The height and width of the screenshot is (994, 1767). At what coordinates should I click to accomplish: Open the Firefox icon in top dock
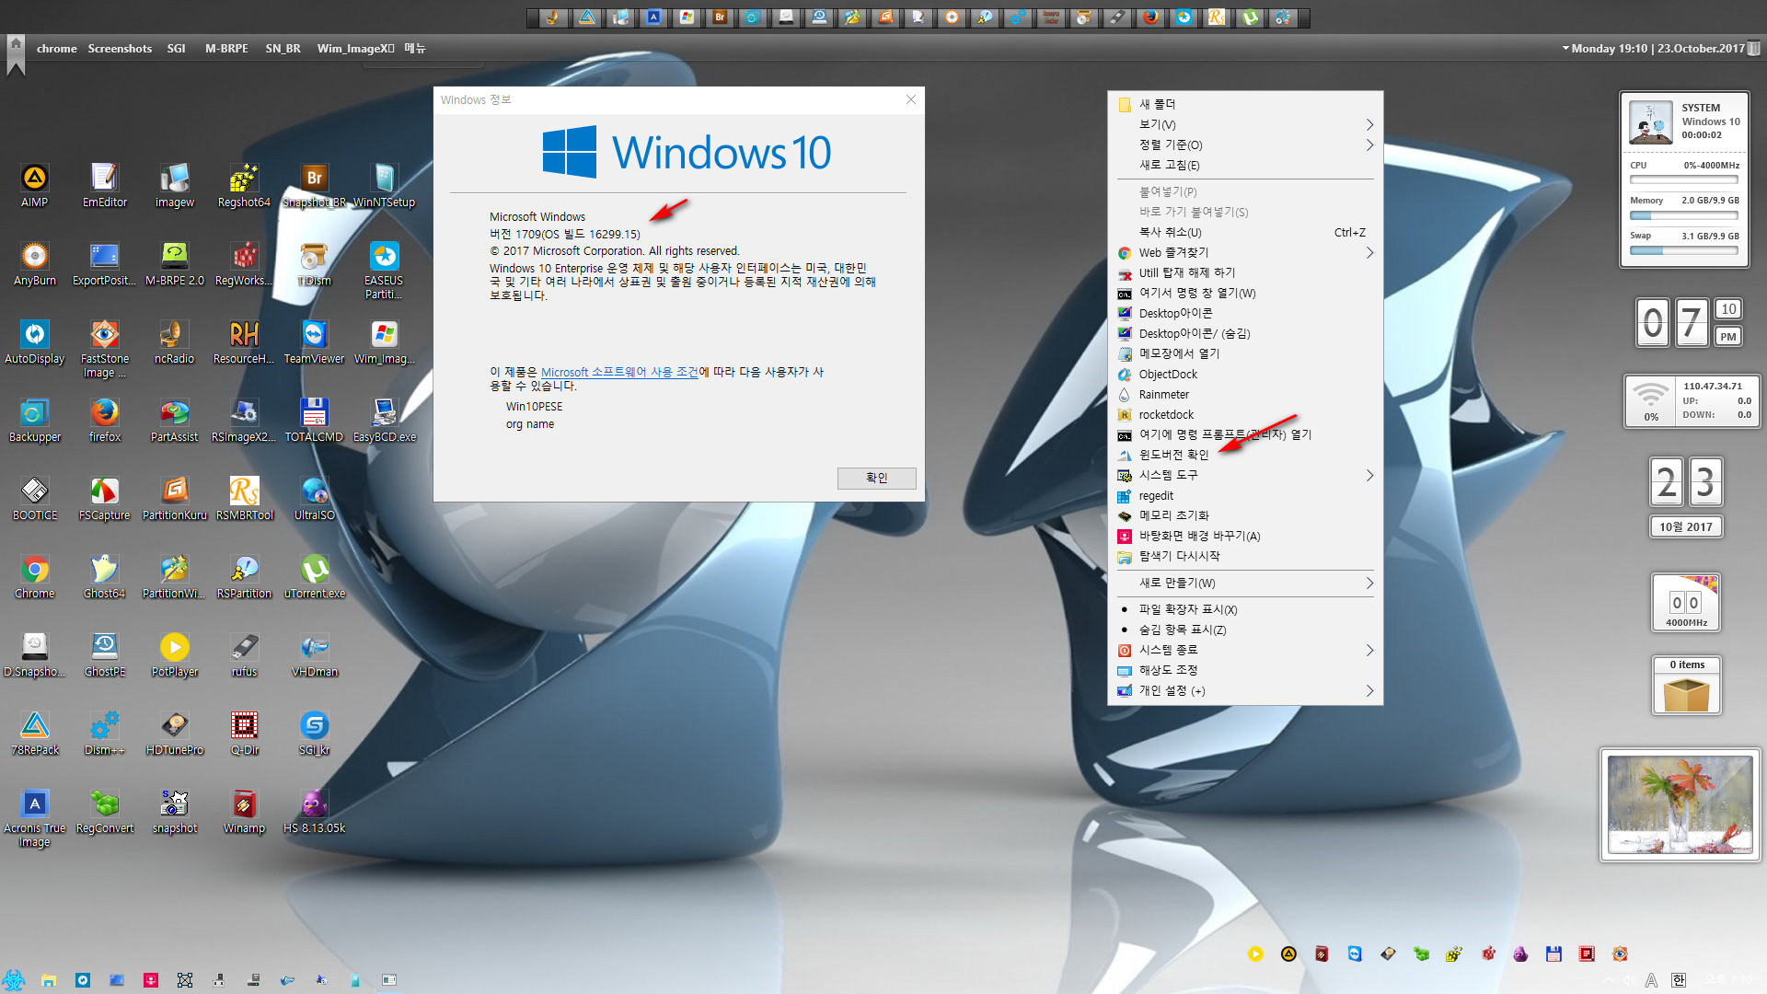(1150, 17)
